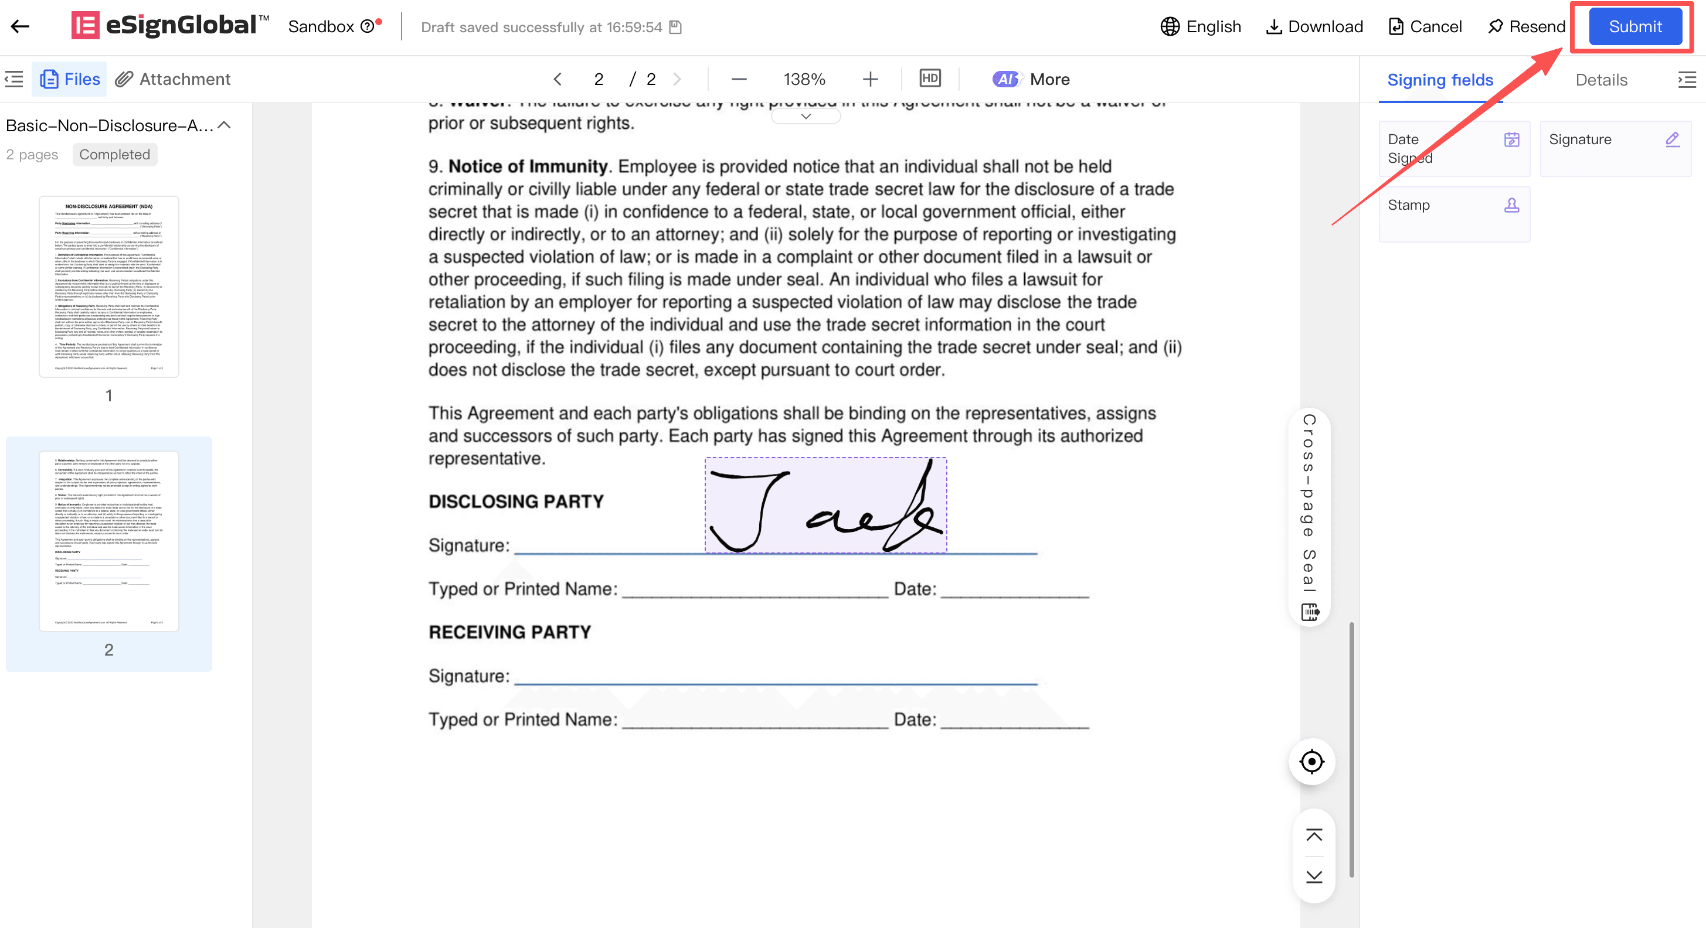
Task: Click the 138% zoom level
Action: click(x=804, y=80)
